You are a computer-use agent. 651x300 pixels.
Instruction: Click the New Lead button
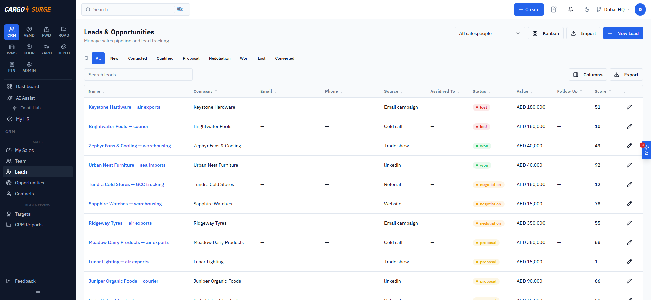623,33
